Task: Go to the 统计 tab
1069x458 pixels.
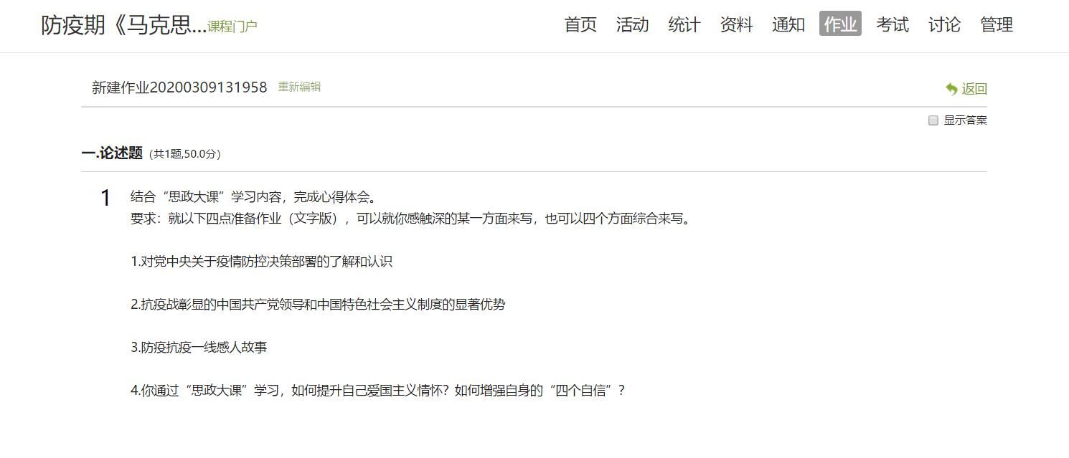Action: tap(684, 24)
